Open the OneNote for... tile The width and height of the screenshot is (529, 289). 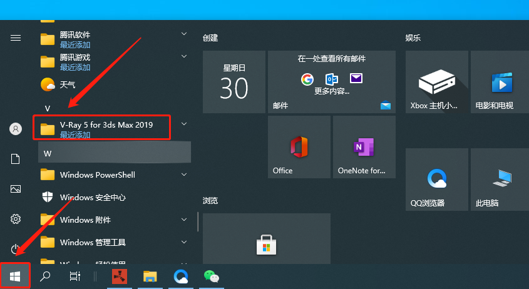[364, 147]
